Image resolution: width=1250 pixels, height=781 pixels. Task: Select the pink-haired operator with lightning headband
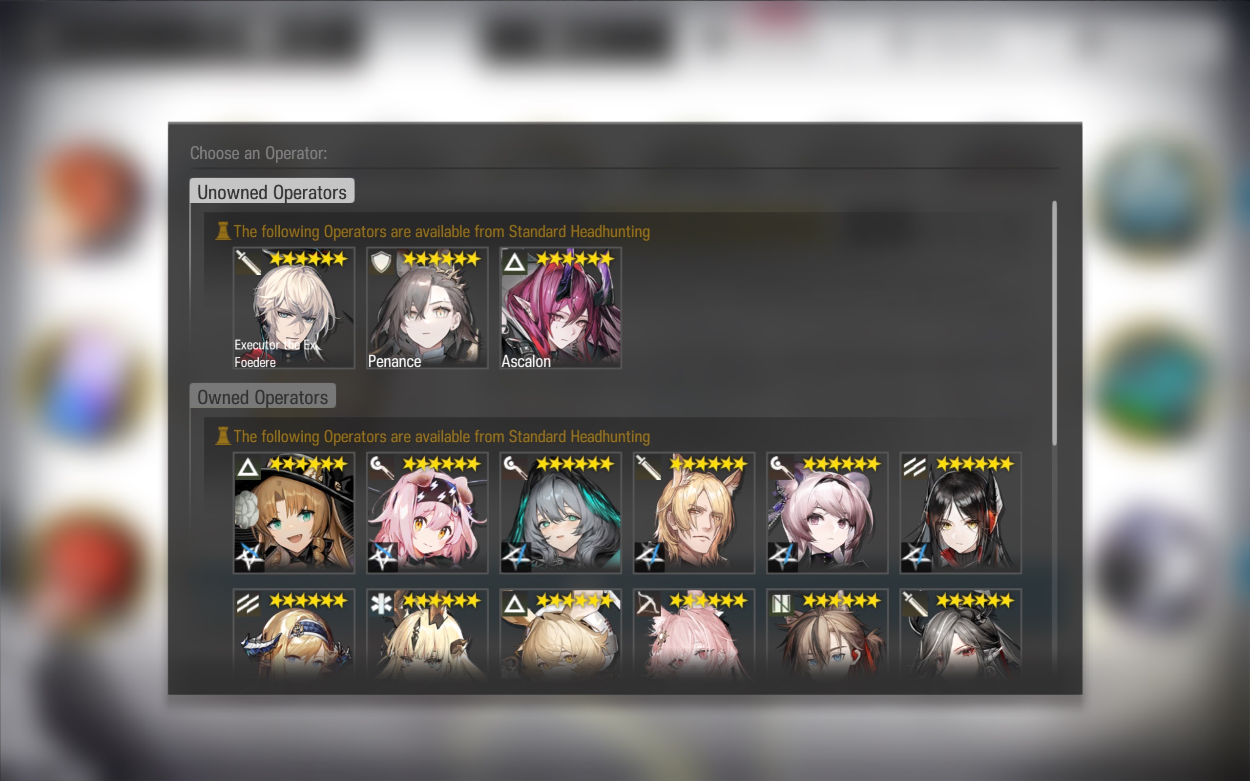point(427,513)
